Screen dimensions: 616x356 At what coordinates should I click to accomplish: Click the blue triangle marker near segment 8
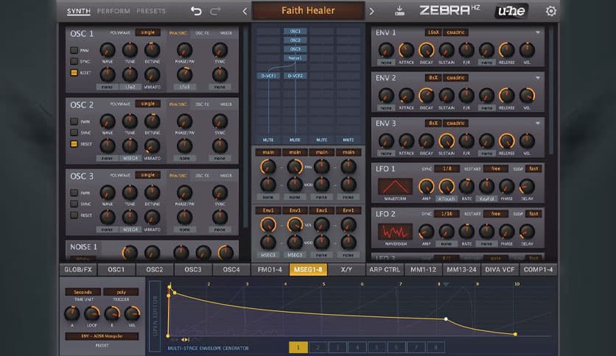(x=446, y=284)
